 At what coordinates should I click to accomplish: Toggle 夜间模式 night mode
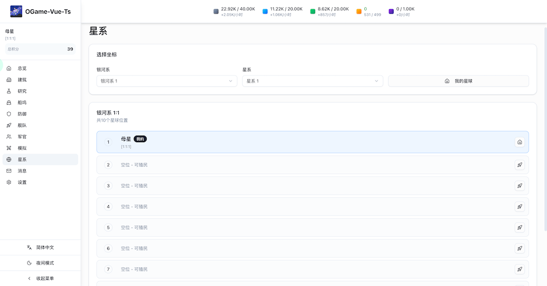coord(40,263)
